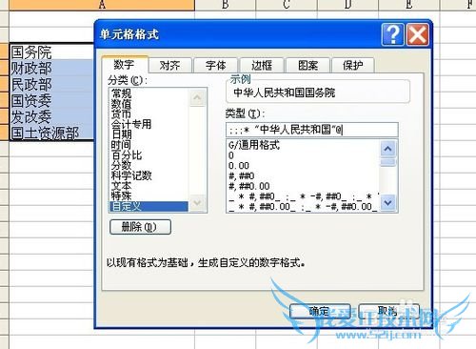
Task: Choose the 货币 category
Action: tap(149, 113)
